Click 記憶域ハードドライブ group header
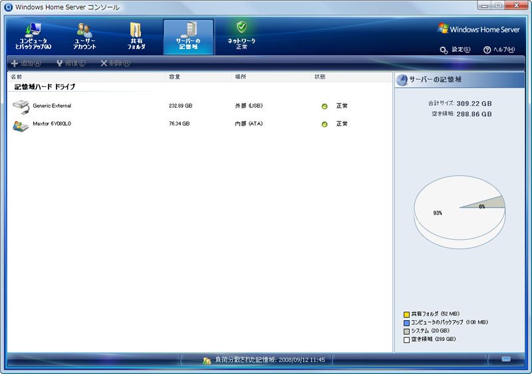This screenshot has height=374, width=532. pos(45,87)
